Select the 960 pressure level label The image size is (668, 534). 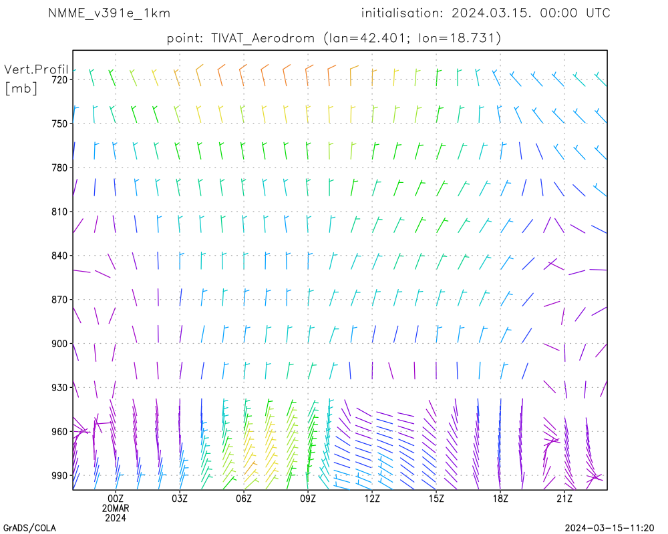click(x=59, y=432)
